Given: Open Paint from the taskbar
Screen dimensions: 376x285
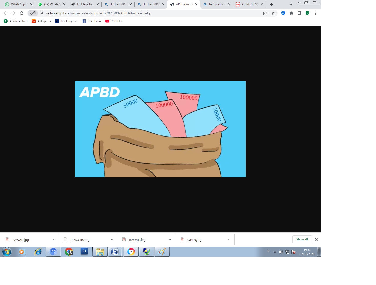Looking at the screenshot, I should (162, 252).
